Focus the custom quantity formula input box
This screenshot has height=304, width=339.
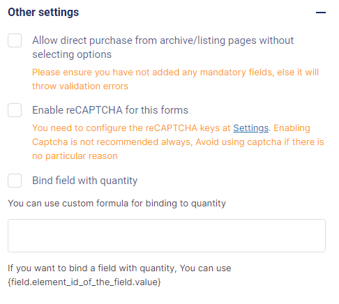[x=167, y=236]
